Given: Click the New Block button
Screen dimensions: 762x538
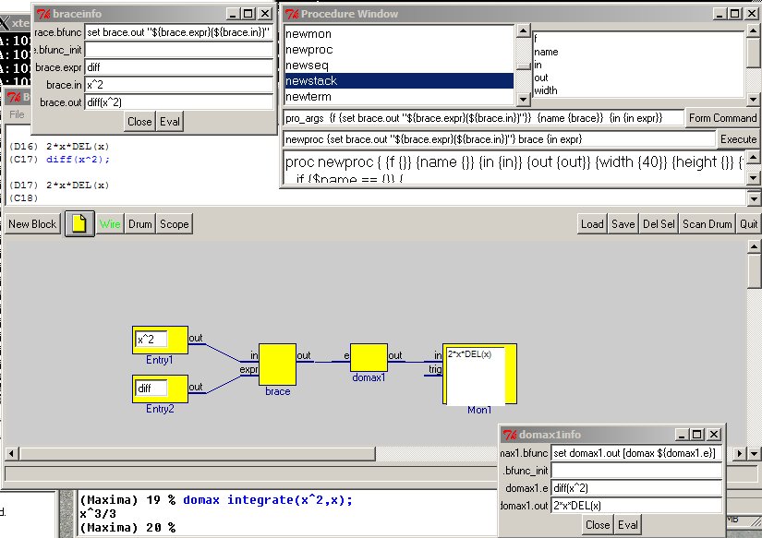Looking at the screenshot, I should point(32,224).
